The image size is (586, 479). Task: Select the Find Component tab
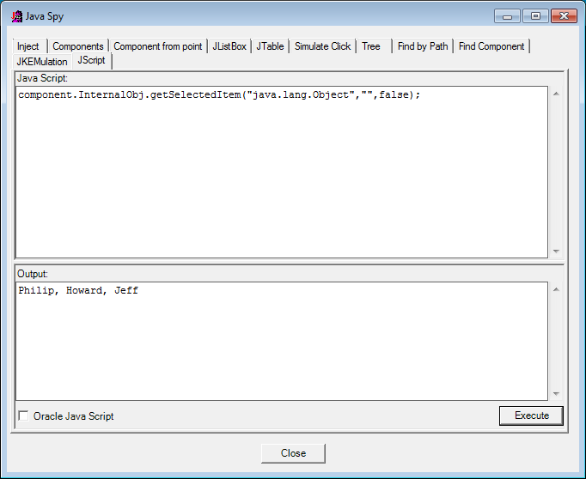tap(491, 46)
